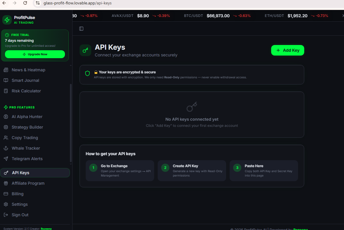Screen dimensions: 344x230
Task: Click the green shield icon in security banner
Action: (87, 73)
